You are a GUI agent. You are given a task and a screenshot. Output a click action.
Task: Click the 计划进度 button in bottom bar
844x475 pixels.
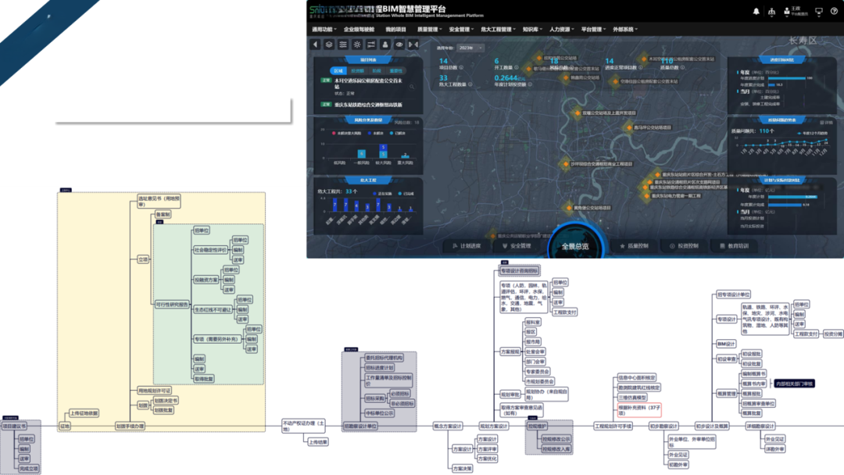pyautogui.click(x=467, y=246)
